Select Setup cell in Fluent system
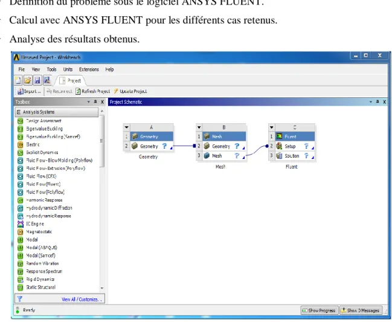The height and width of the screenshot is (322, 392). [x=295, y=146]
